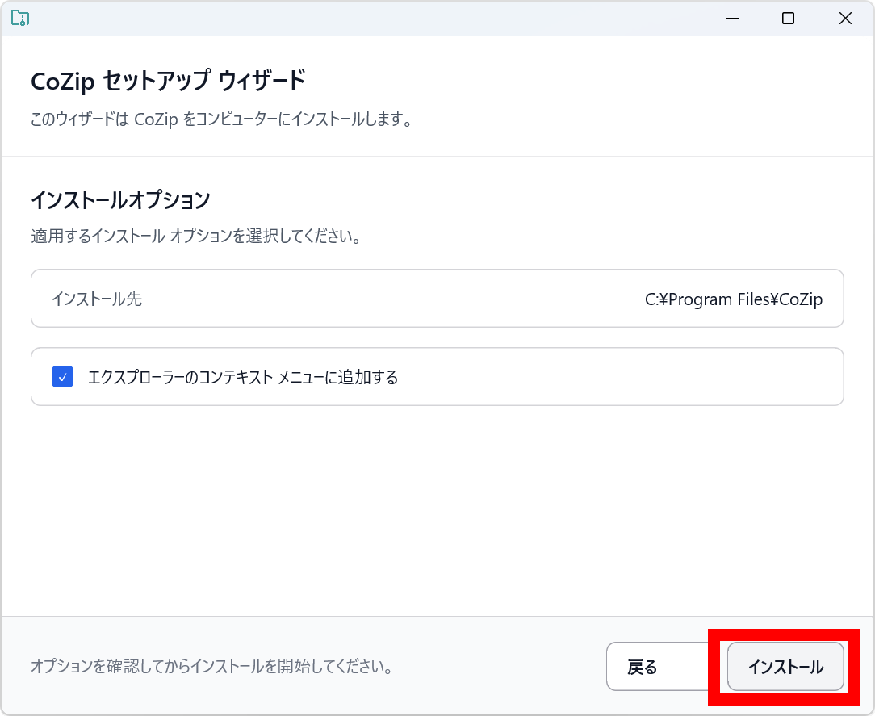
Task: Click the empty area below the options
Action: 437,509
